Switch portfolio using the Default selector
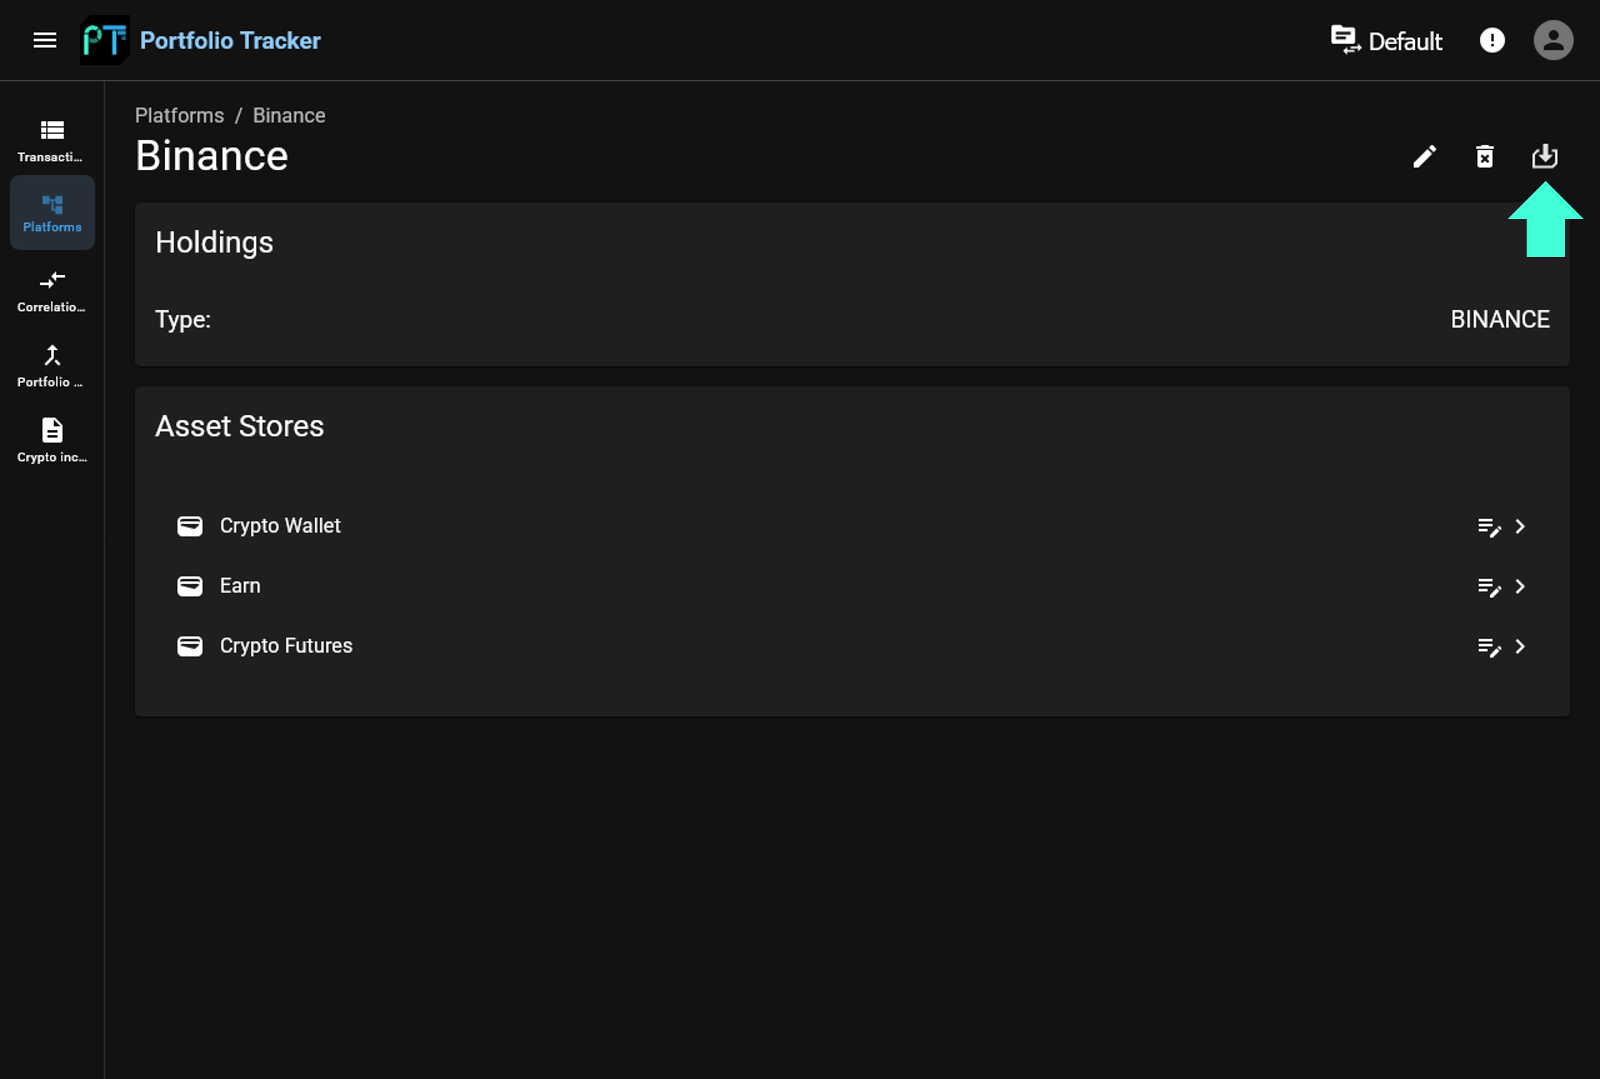 (1386, 41)
